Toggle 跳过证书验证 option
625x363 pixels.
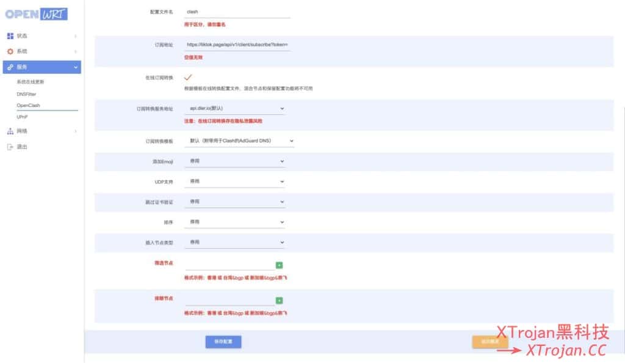tap(235, 201)
